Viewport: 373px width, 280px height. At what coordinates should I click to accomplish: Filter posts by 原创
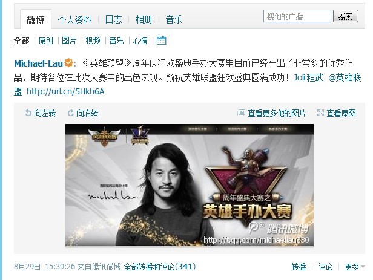[x=45, y=41]
